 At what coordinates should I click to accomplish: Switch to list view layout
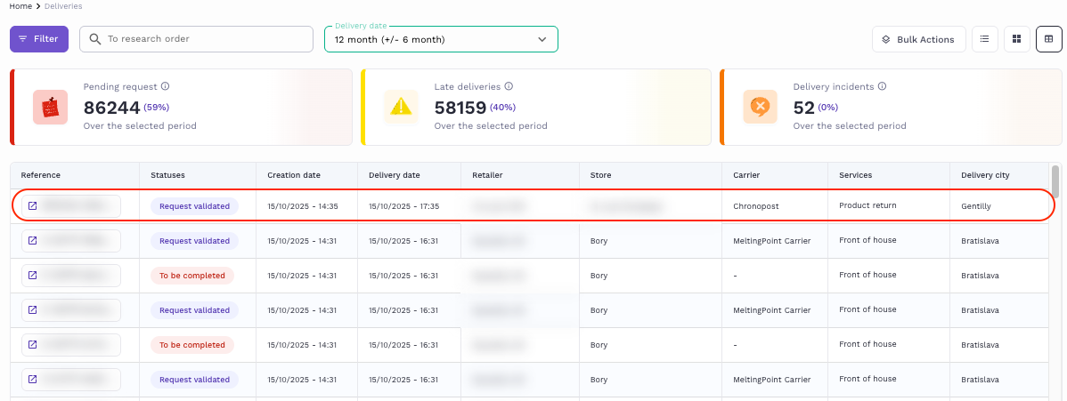[x=984, y=39]
